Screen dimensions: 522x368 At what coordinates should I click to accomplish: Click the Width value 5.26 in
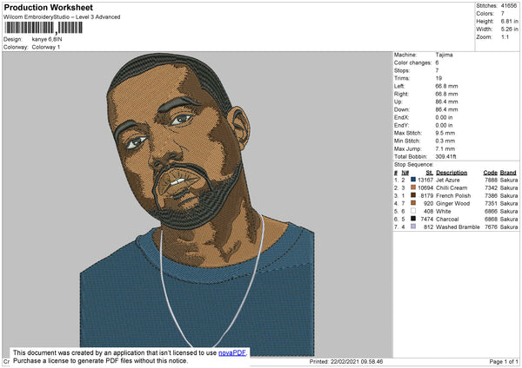[x=509, y=30]
